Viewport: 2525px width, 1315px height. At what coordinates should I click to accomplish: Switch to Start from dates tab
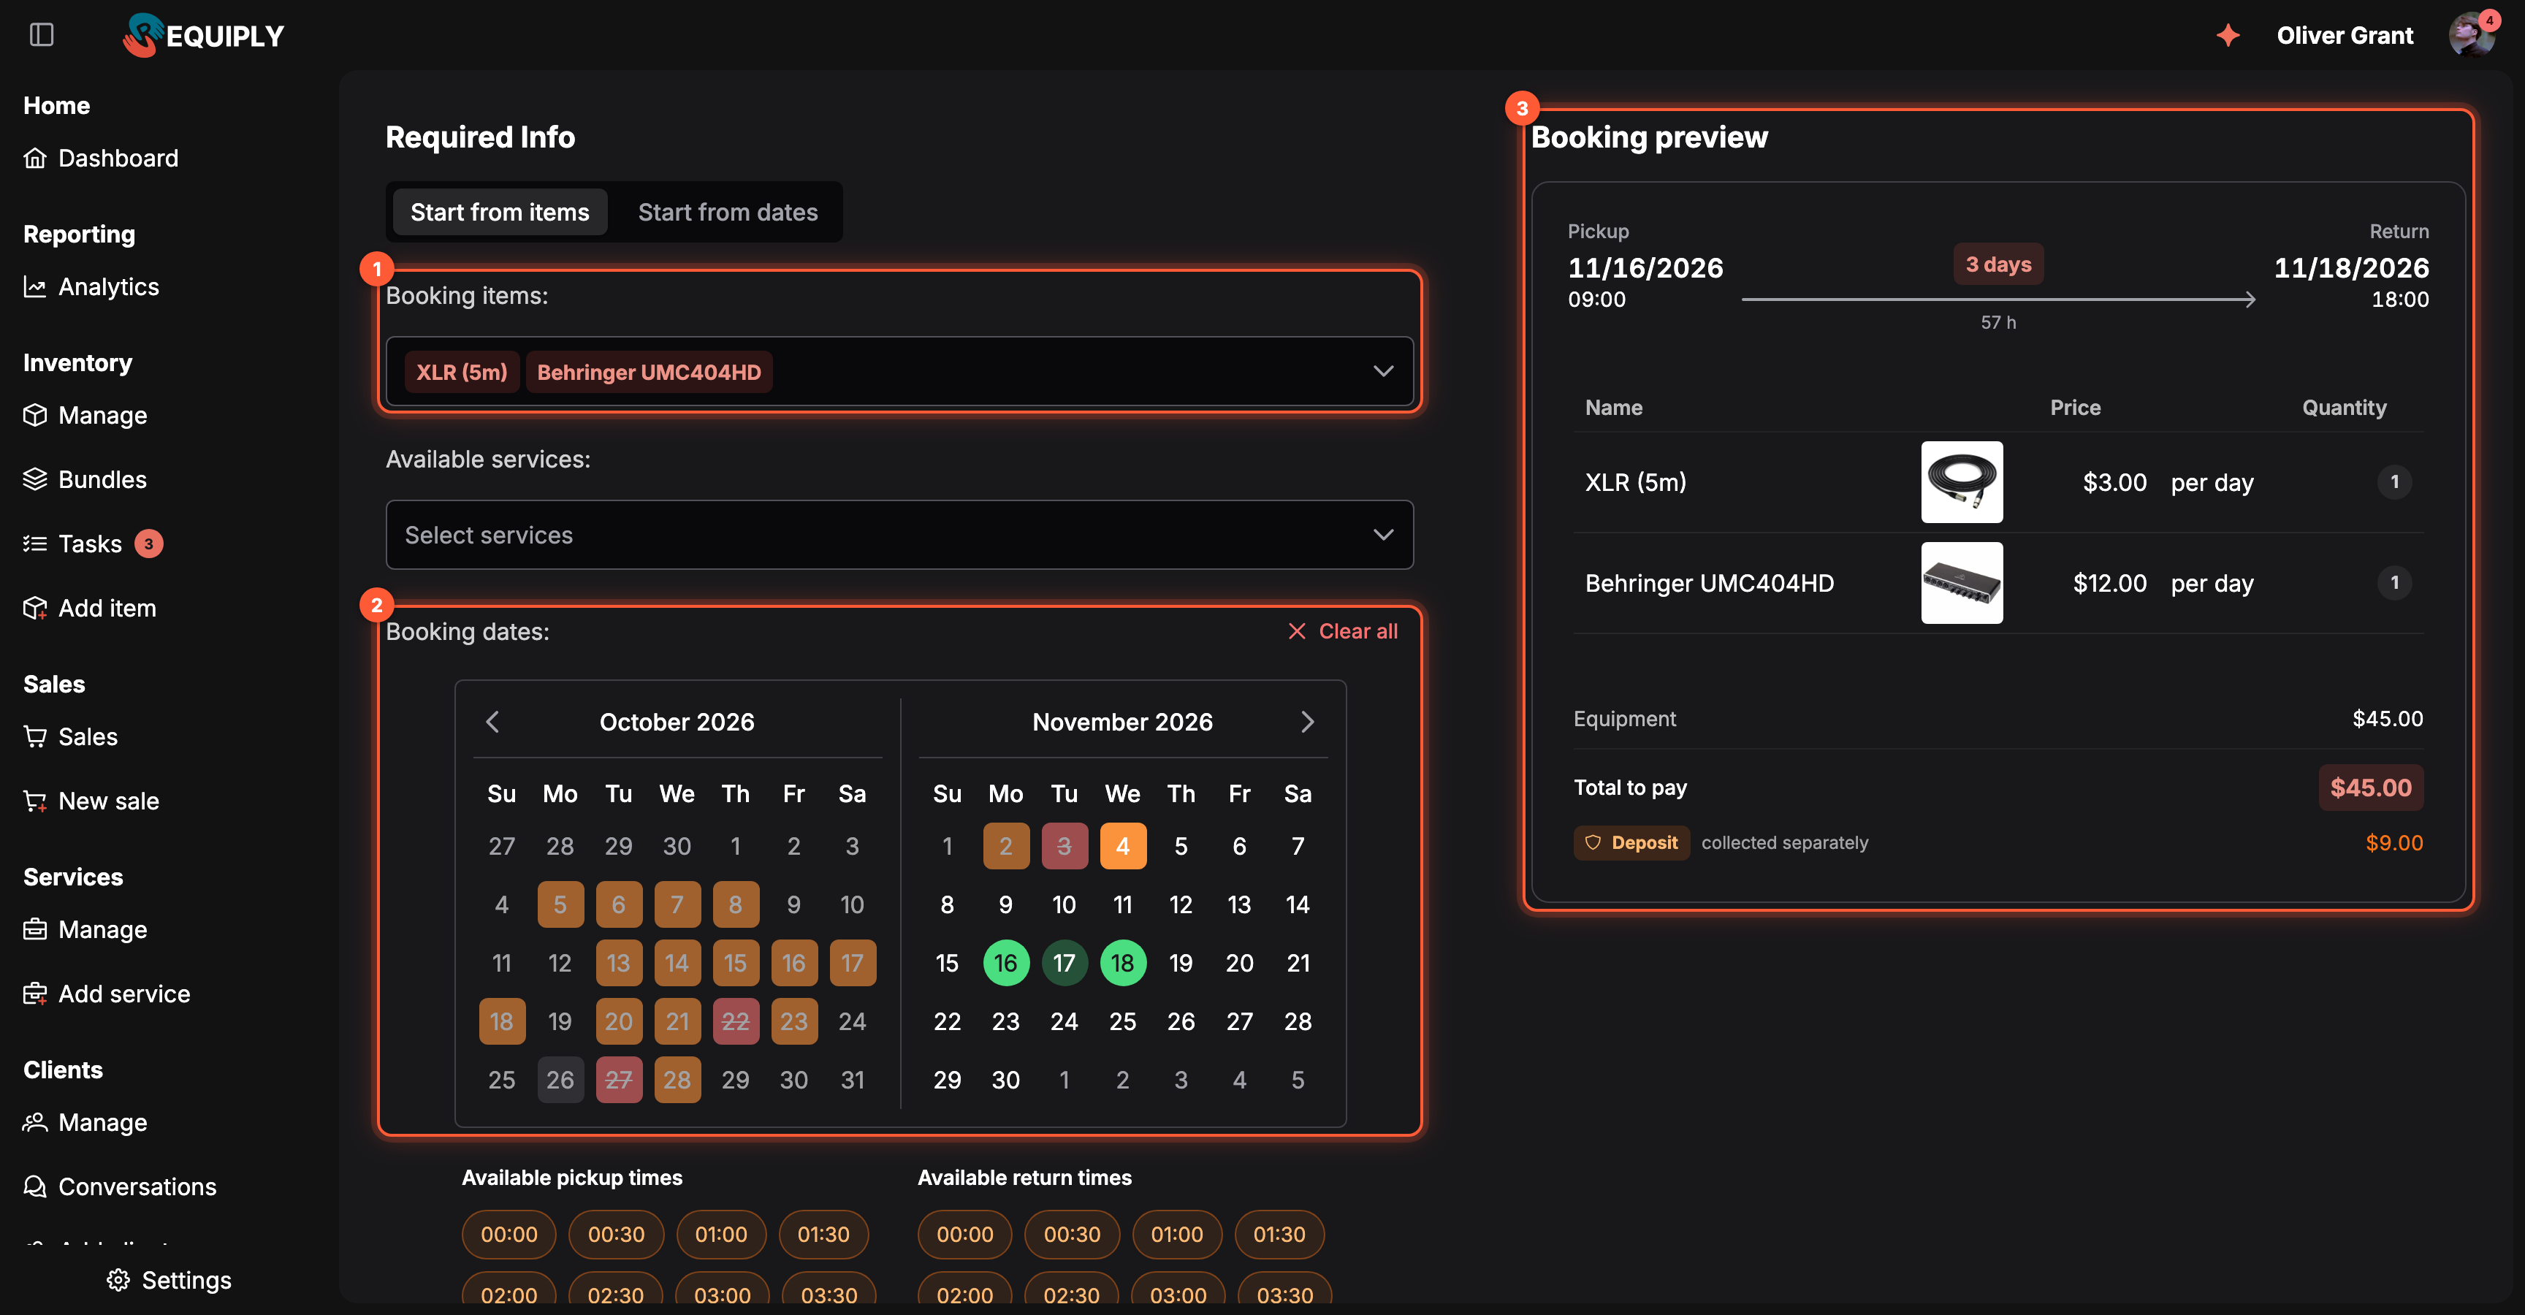727,212
